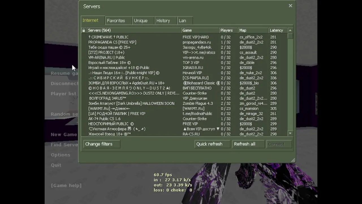Image resolution: width=362 pixels, height=204 pixels.
Task: Click the scrollbar down arrow
Action: pos(290,133)
